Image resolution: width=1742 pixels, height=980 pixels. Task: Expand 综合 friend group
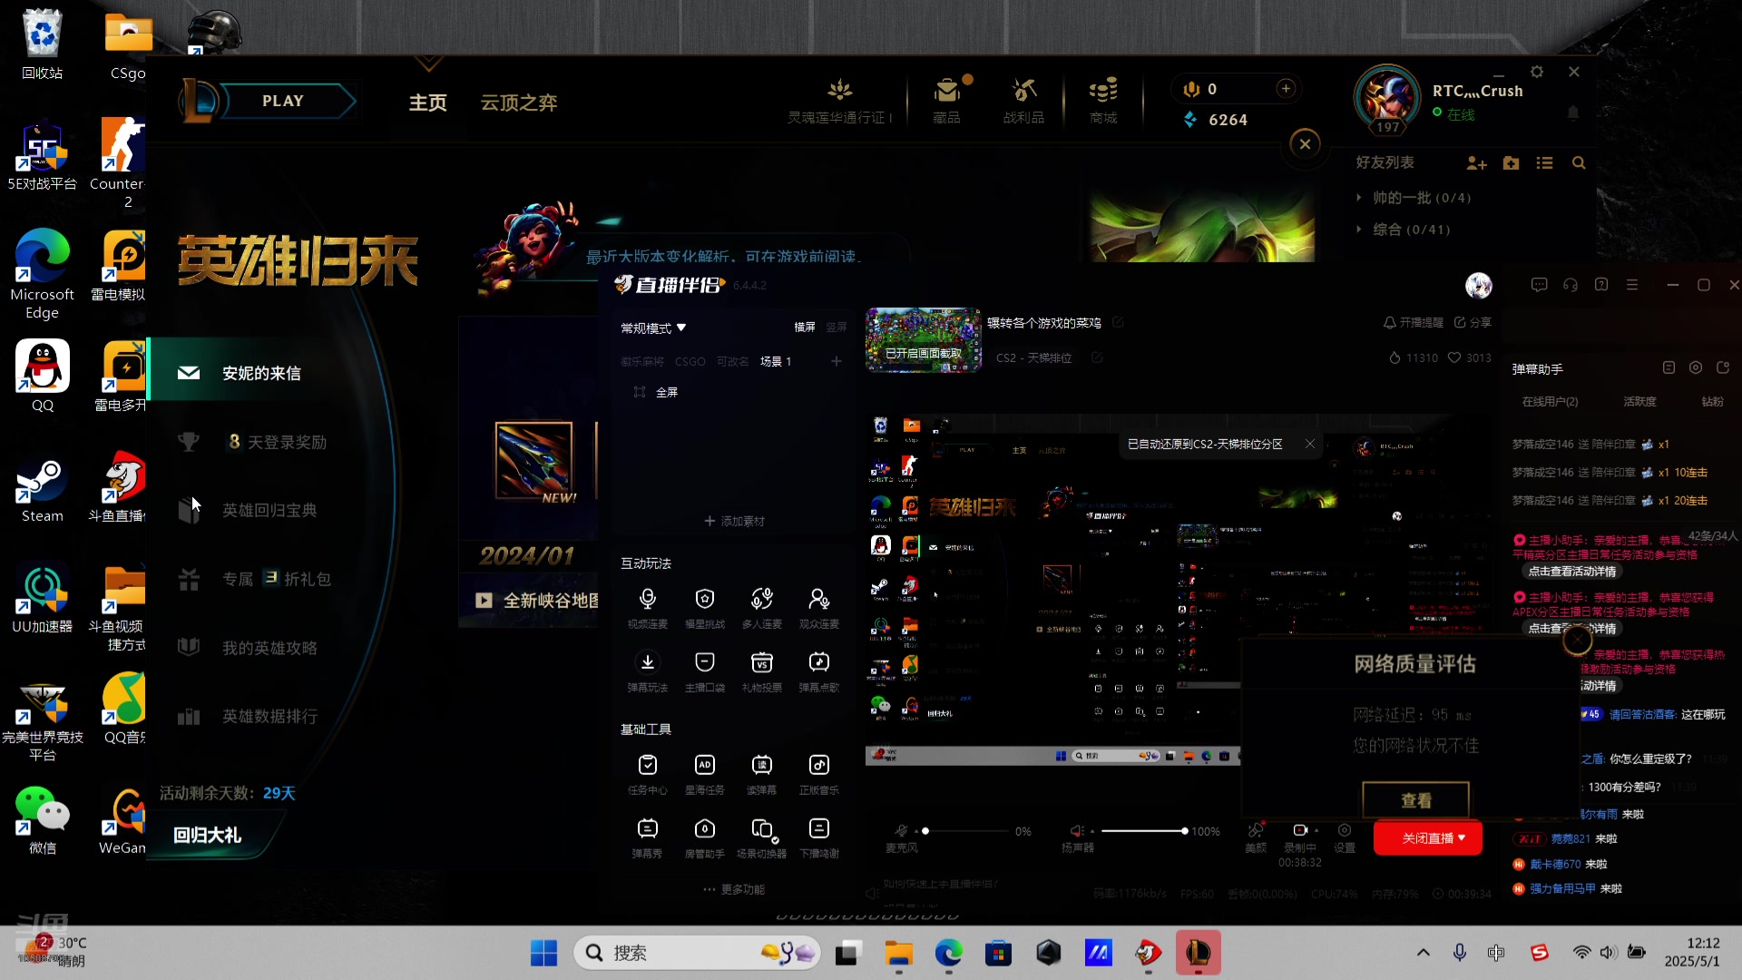1404,230
